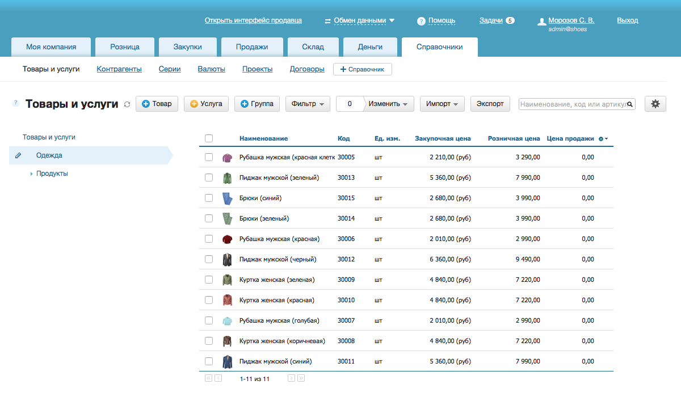Click the user profile icon for Морозов
681x397 pixels.
coord(541,22)
